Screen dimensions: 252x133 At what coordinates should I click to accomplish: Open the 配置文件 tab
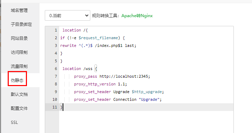19,108
